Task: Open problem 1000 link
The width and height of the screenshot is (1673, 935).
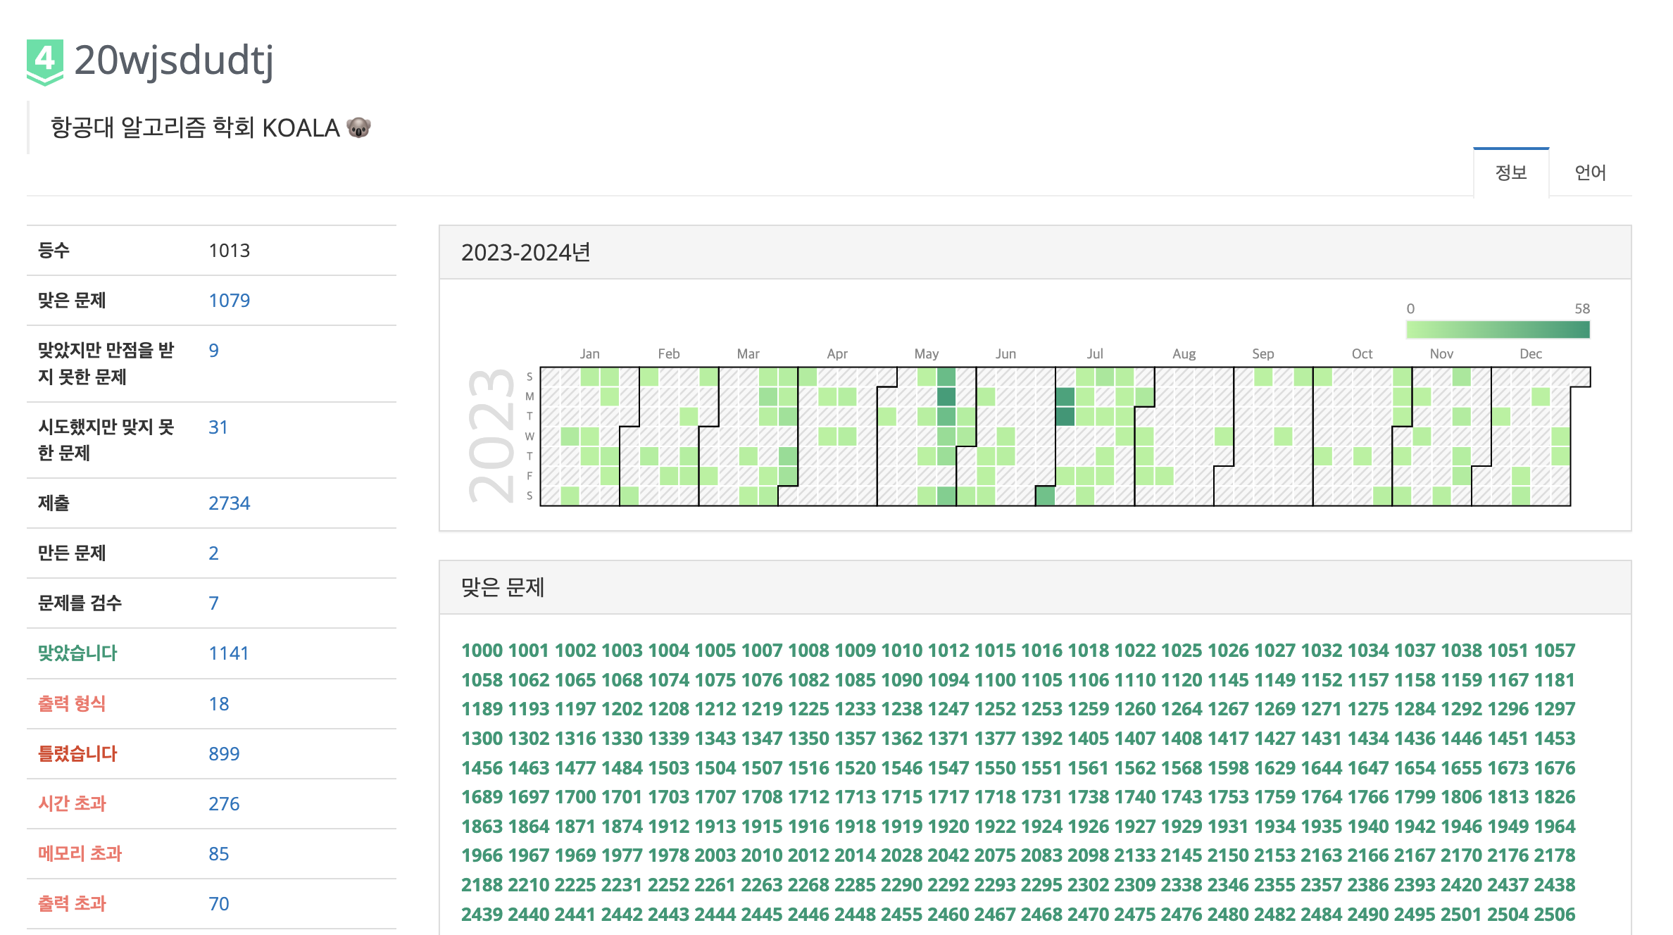Action: tap(482, 651)
